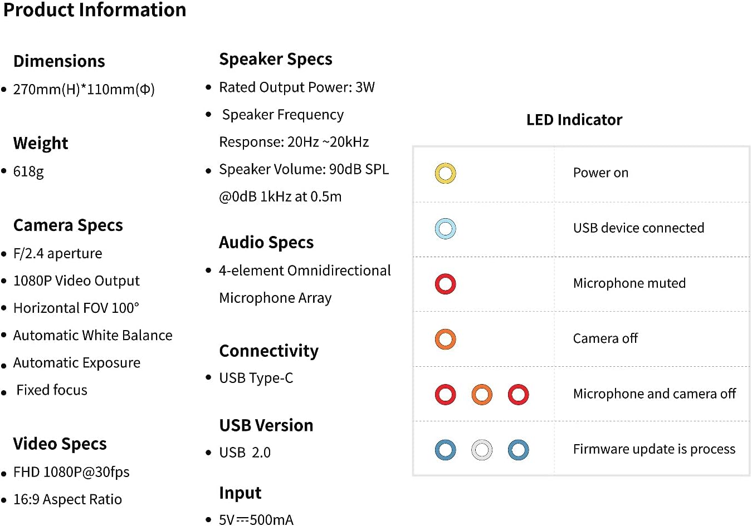Viewport: 752px width, 526px height.
Task: Click the Product Information heading
Action: pos(95,10)
